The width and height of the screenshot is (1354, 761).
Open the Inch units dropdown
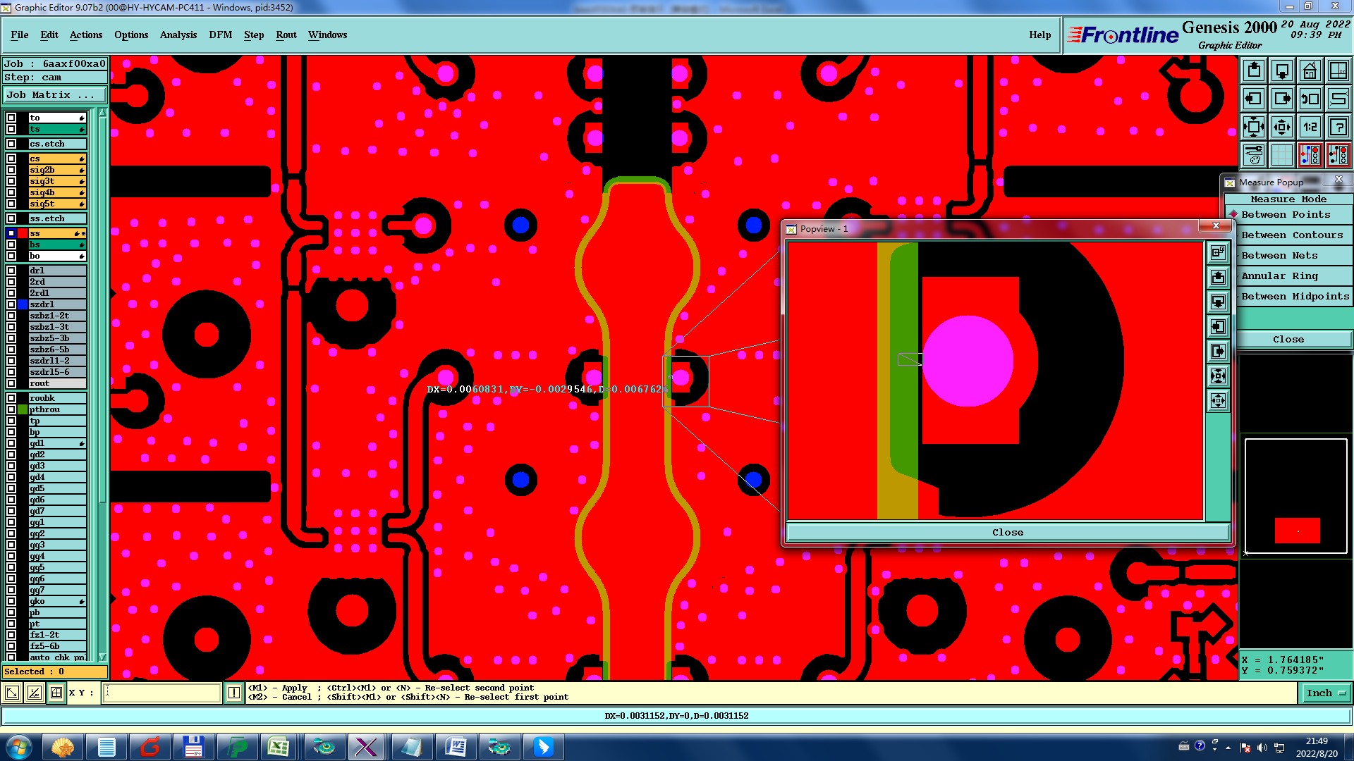pos(1325,693)
